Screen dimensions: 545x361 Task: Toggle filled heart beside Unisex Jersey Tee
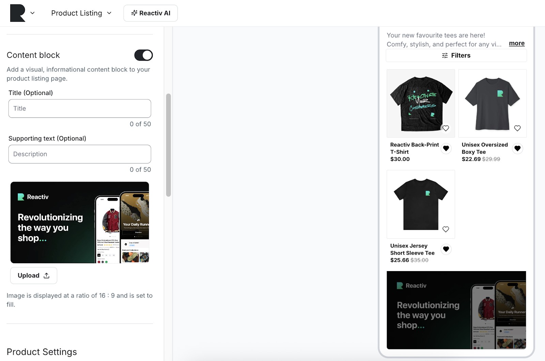pyautogui.click(x=446, y=249)
